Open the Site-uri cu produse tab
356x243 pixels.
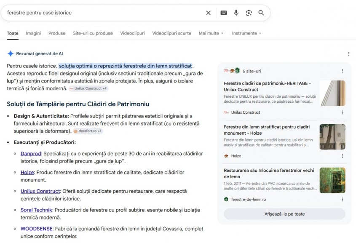point(93,33)
